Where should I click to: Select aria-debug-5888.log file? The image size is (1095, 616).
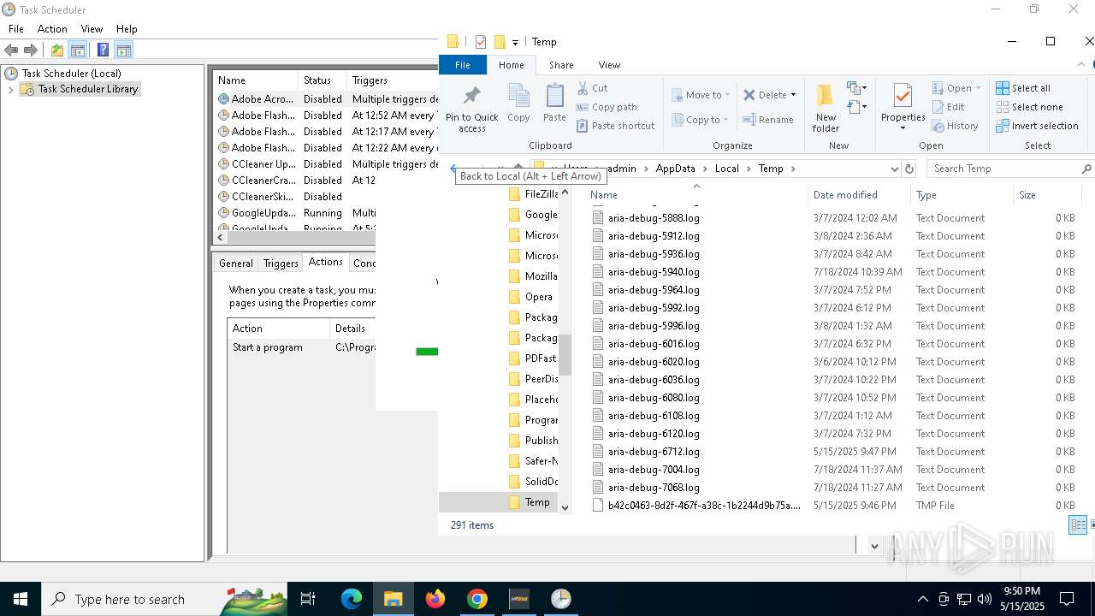(654, 218)
